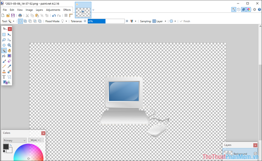Screen dimensions: 262x161
Task: Click the Undo arrow
Action: (x=54, y=16)
